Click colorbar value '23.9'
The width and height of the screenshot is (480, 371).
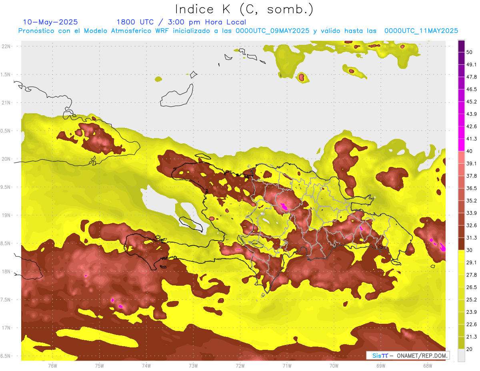pos(472,312)
